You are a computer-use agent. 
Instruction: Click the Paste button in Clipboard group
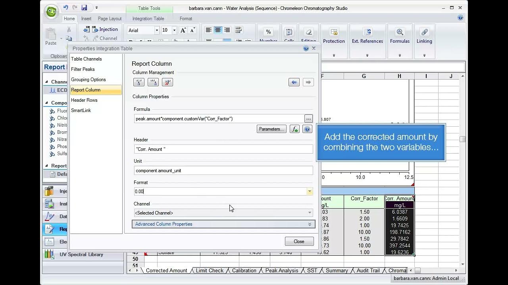coord(51,37)
